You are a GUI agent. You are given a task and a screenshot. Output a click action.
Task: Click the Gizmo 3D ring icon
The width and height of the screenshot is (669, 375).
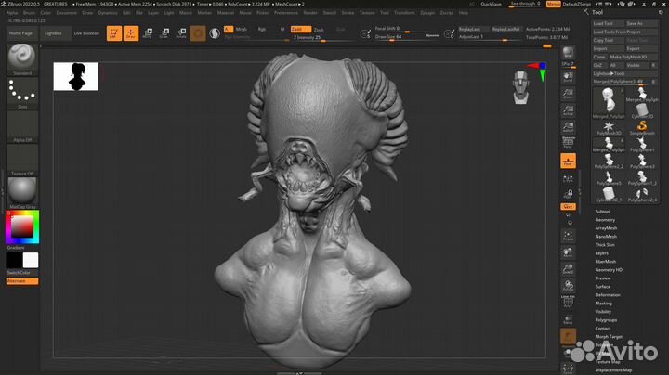[x=198, y=33]
